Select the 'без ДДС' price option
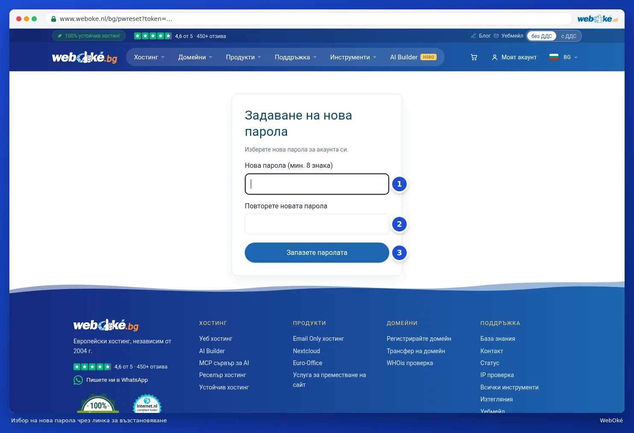634x433 pixels. (542, 36)
